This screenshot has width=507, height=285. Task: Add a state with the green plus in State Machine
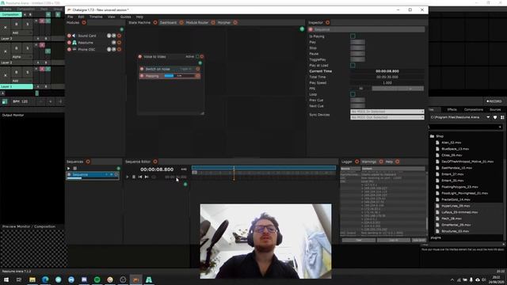click(x=302, y=29)
